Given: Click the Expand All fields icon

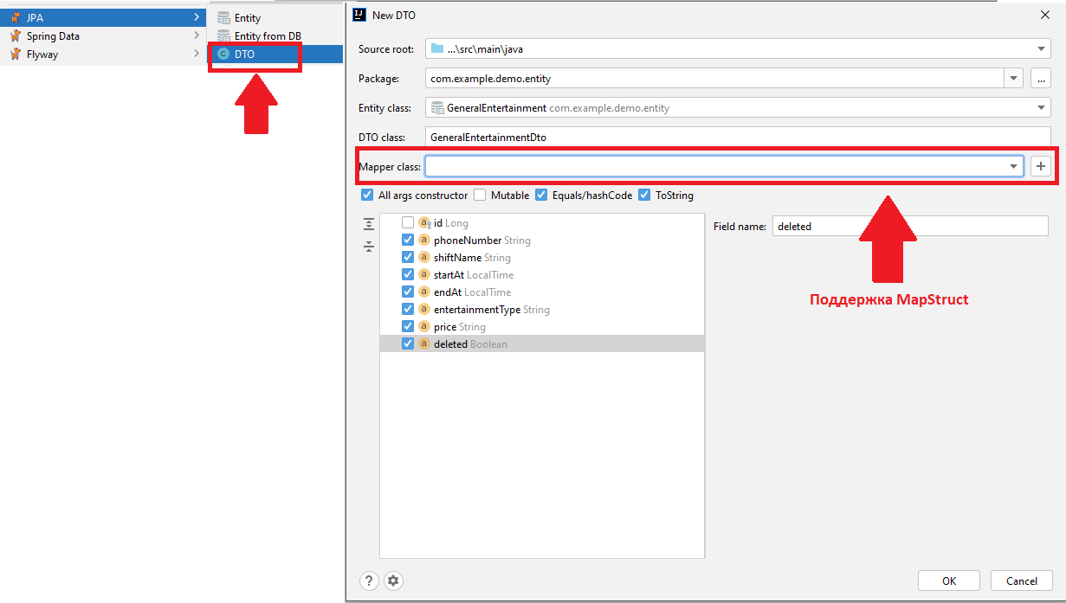Looking at the screenshot, I should 369,223.
